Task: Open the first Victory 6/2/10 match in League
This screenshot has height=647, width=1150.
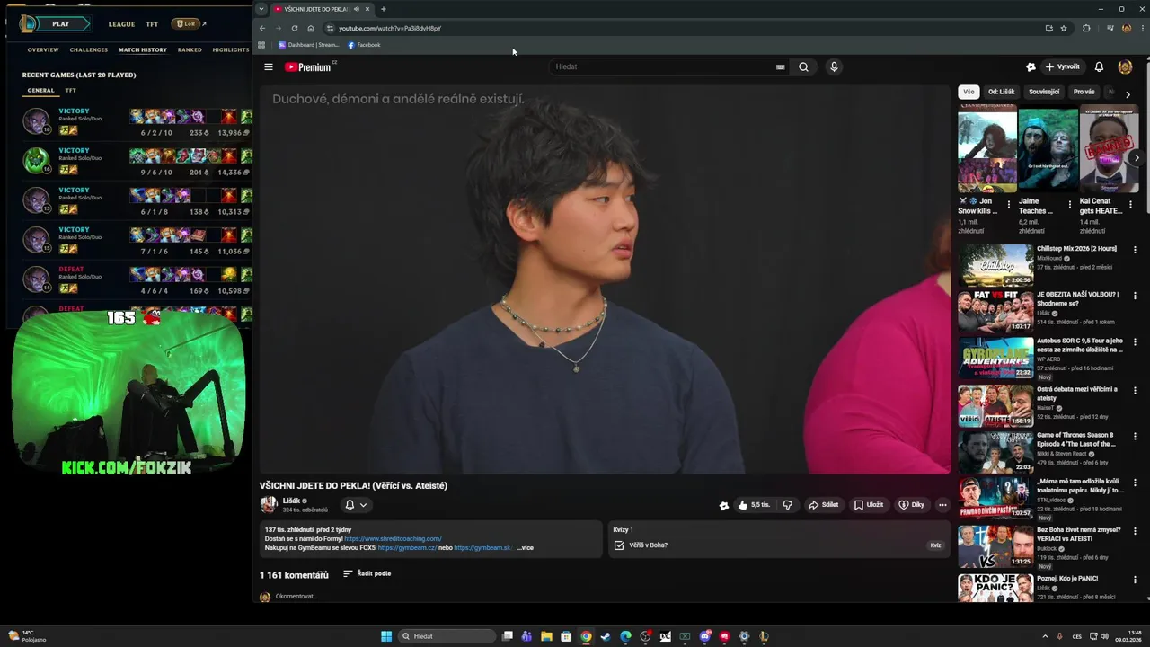Action: click(x=137, y=120)
